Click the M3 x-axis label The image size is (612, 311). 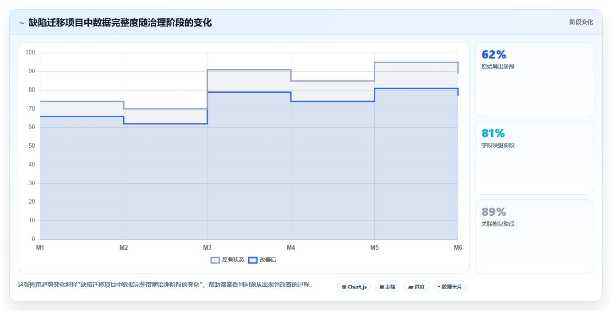tap(207, 247)
